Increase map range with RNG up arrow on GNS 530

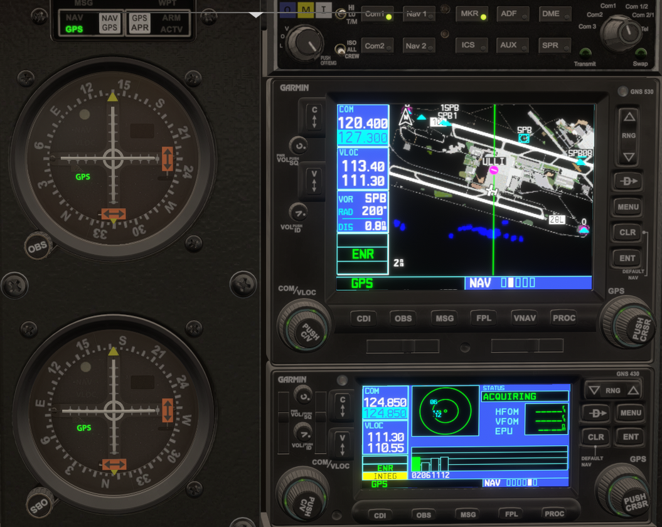point(628,117)
